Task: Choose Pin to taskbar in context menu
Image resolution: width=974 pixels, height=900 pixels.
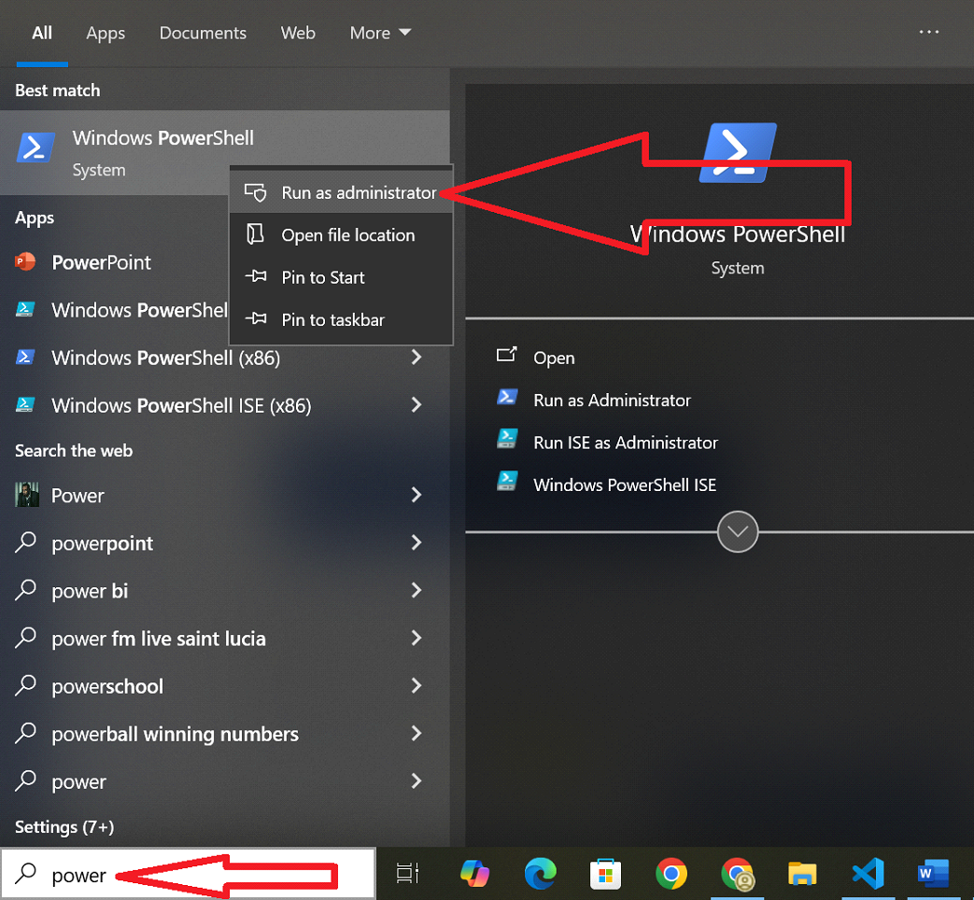Action: click(341, 319)
